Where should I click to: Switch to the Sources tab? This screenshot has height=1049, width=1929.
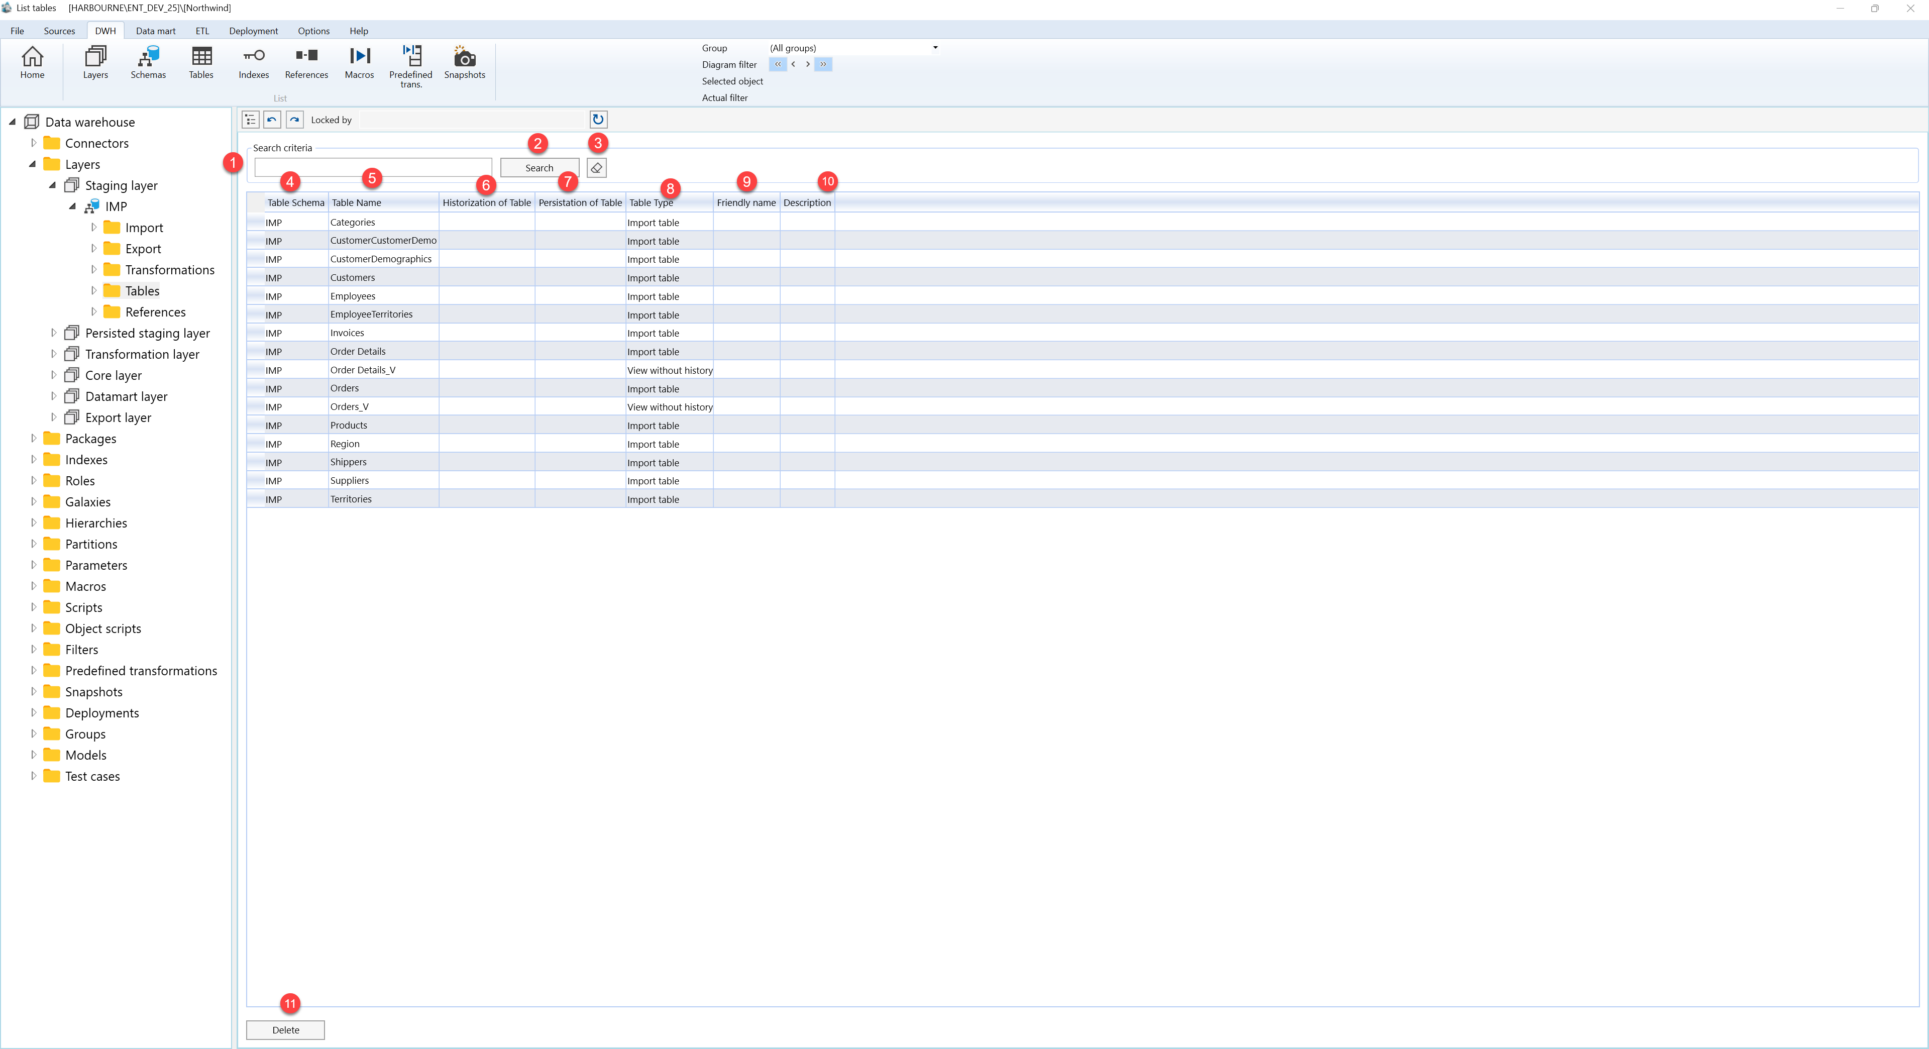59,31
